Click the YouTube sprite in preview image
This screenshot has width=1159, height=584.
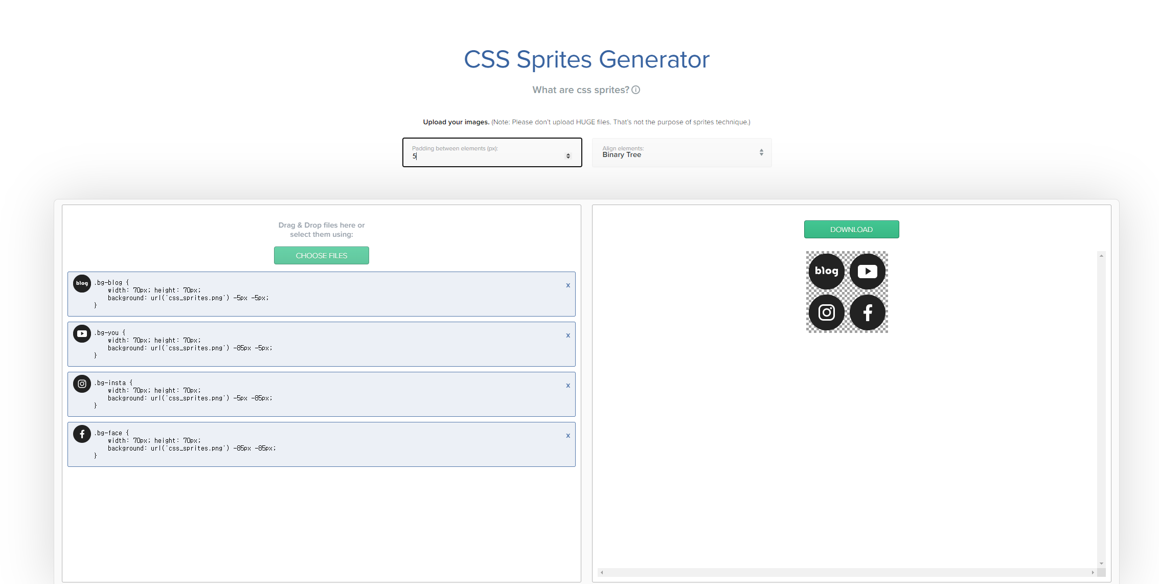[867, 271]
